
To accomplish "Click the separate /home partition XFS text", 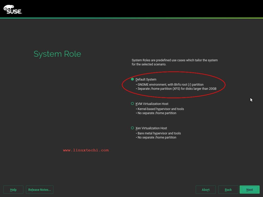I will click(x=176, y=88).
